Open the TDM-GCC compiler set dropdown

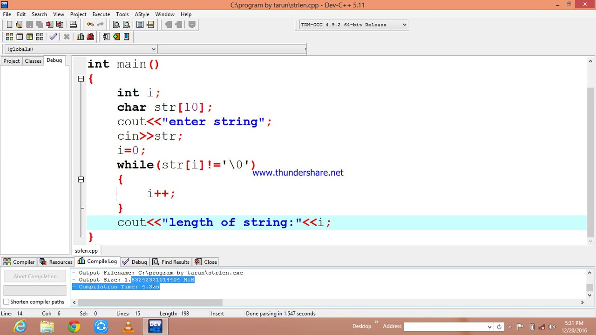pos(404,25)
